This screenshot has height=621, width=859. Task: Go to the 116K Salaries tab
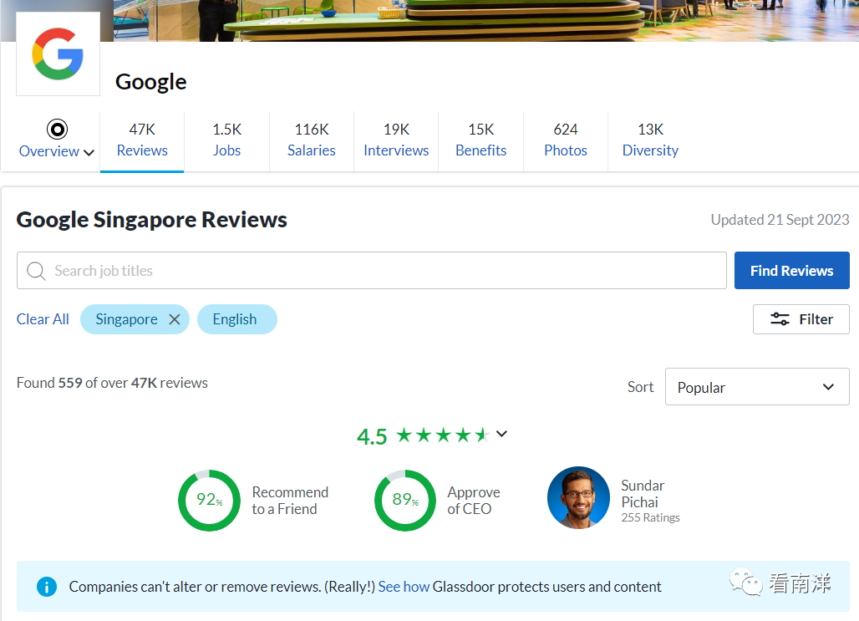click(x=311, y=140)
